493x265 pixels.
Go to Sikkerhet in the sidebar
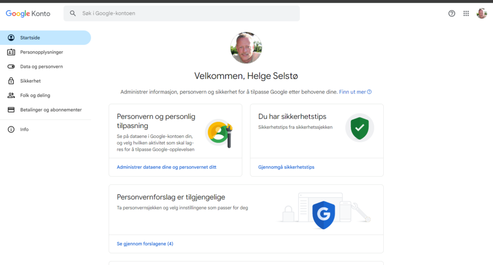coord(46,81)
